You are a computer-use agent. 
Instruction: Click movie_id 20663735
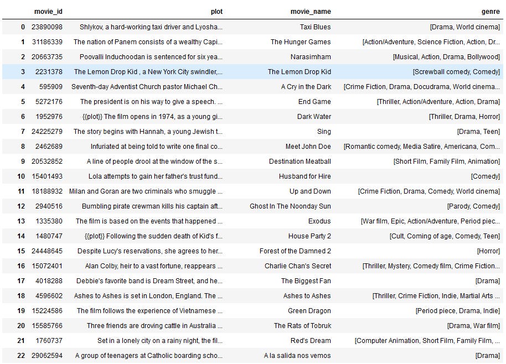tap(47, 57)
